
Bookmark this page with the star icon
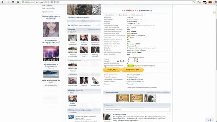(x=194, y=2)
